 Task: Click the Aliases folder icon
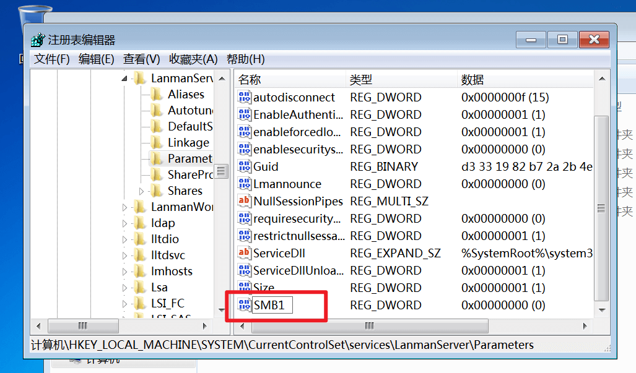click(157, 94)
